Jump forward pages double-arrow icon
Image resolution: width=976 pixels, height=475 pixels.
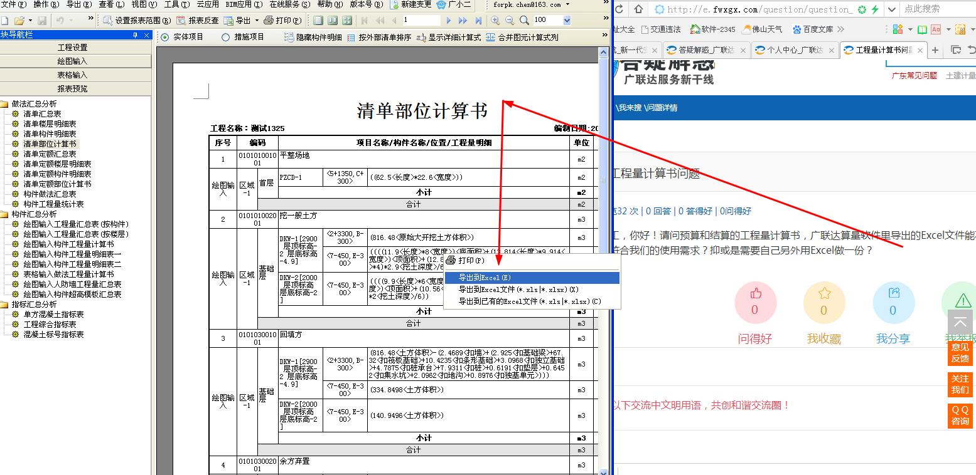pyautogui.click(x=463, y=20)
